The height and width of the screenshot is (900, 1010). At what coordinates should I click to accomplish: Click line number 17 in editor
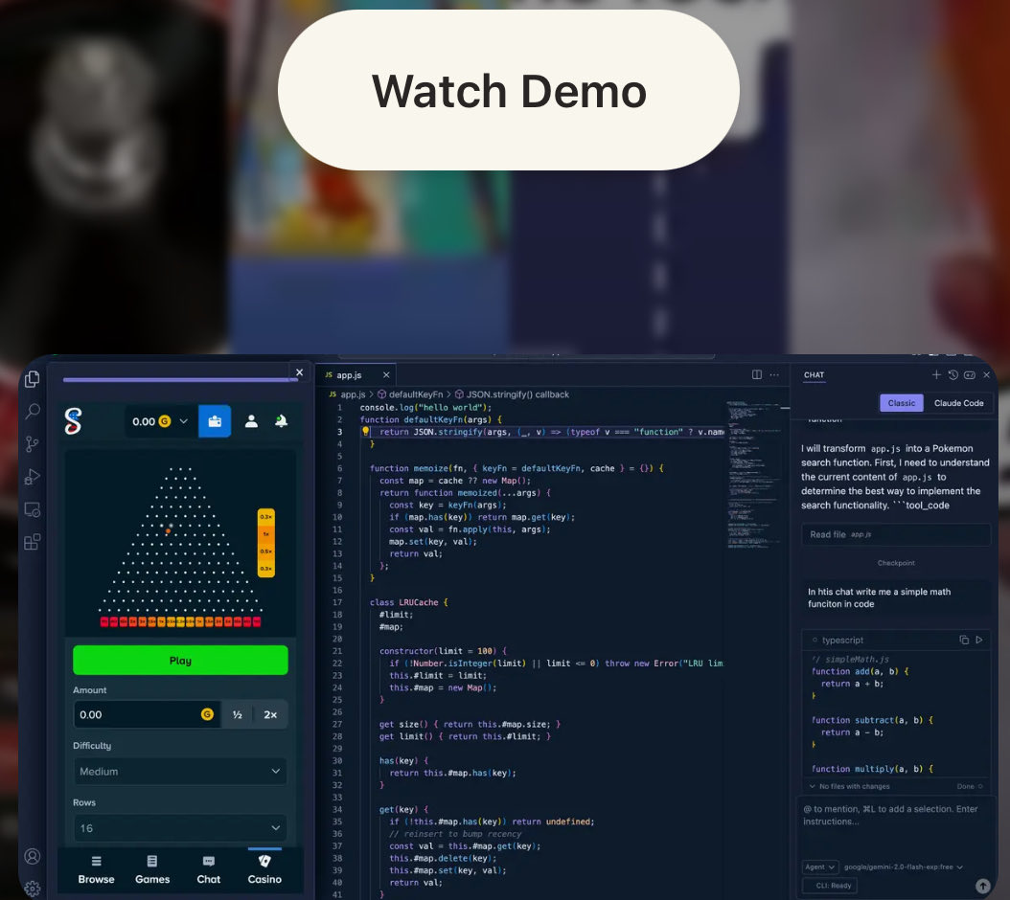(x=337, y=602)
